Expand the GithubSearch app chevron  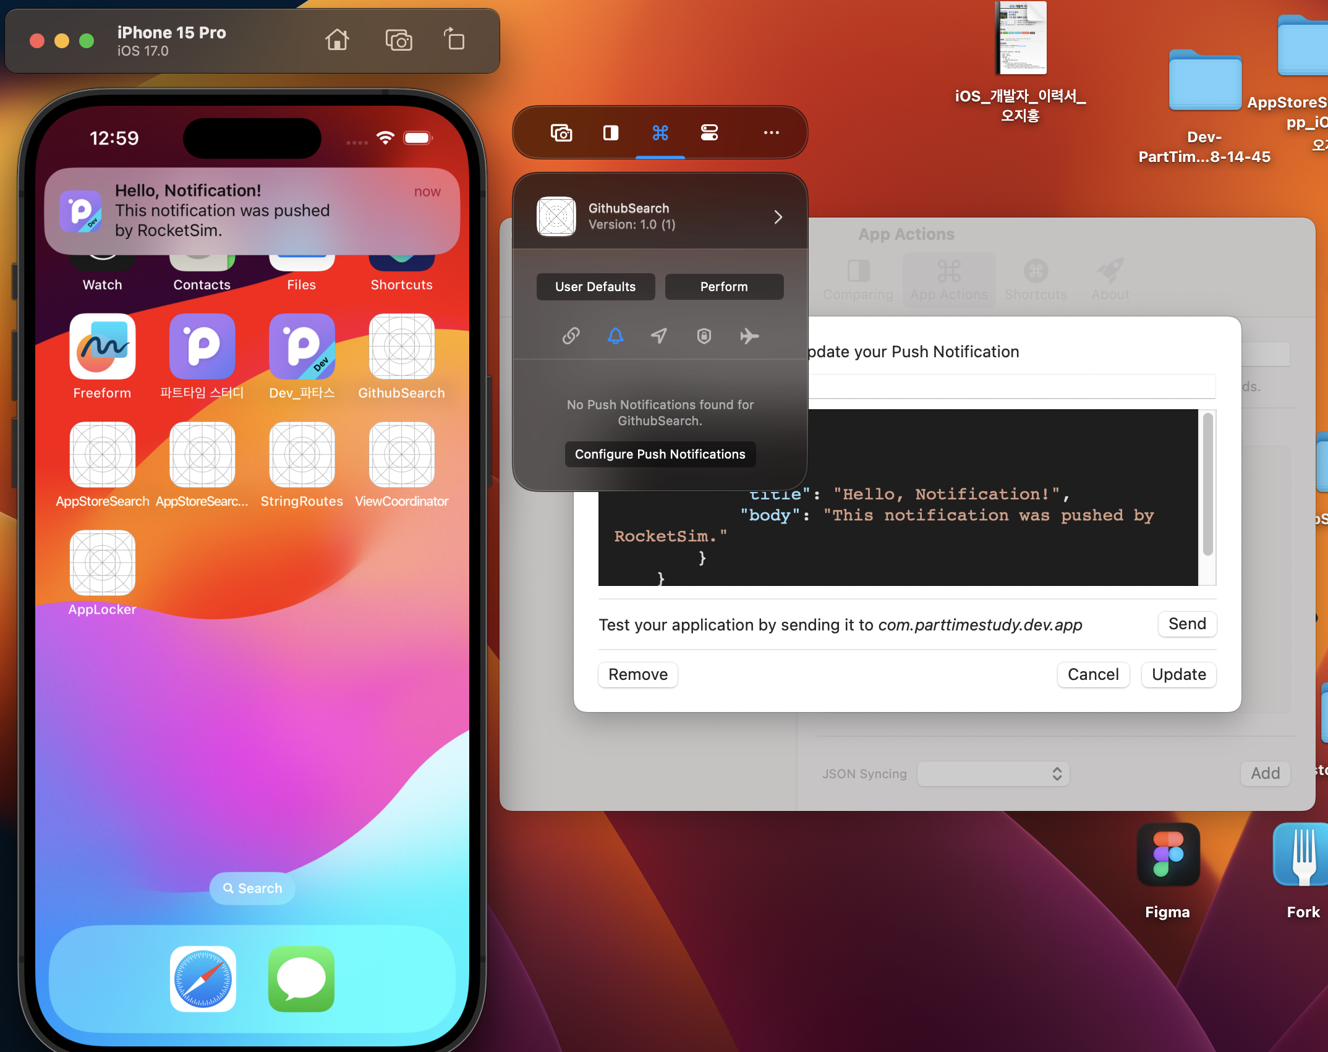click(x=778, y=217)
